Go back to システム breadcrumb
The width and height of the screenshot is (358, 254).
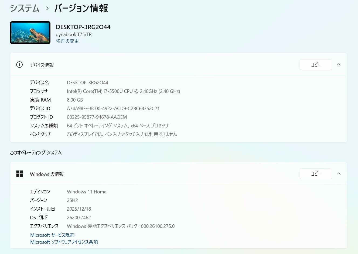point(25,8)
